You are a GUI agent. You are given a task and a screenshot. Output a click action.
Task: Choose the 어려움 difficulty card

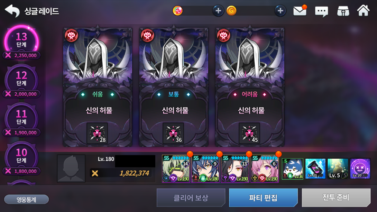click(x=250, y=87)
